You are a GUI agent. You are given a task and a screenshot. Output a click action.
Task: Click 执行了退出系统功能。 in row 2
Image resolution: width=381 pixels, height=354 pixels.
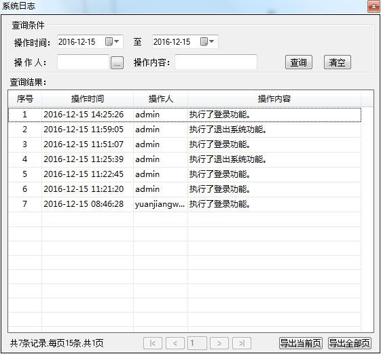[x=228, y=130]
